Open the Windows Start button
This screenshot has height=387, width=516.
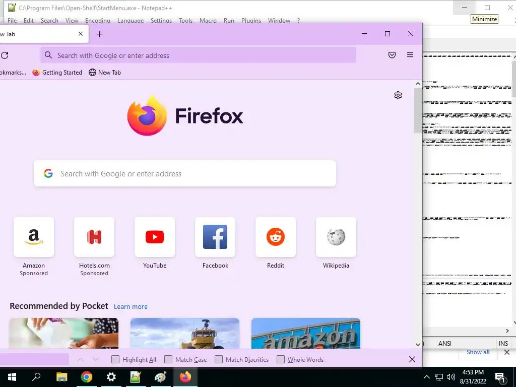tap(12, 377)
